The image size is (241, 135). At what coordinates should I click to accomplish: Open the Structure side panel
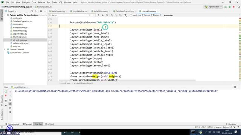(2, 114)
